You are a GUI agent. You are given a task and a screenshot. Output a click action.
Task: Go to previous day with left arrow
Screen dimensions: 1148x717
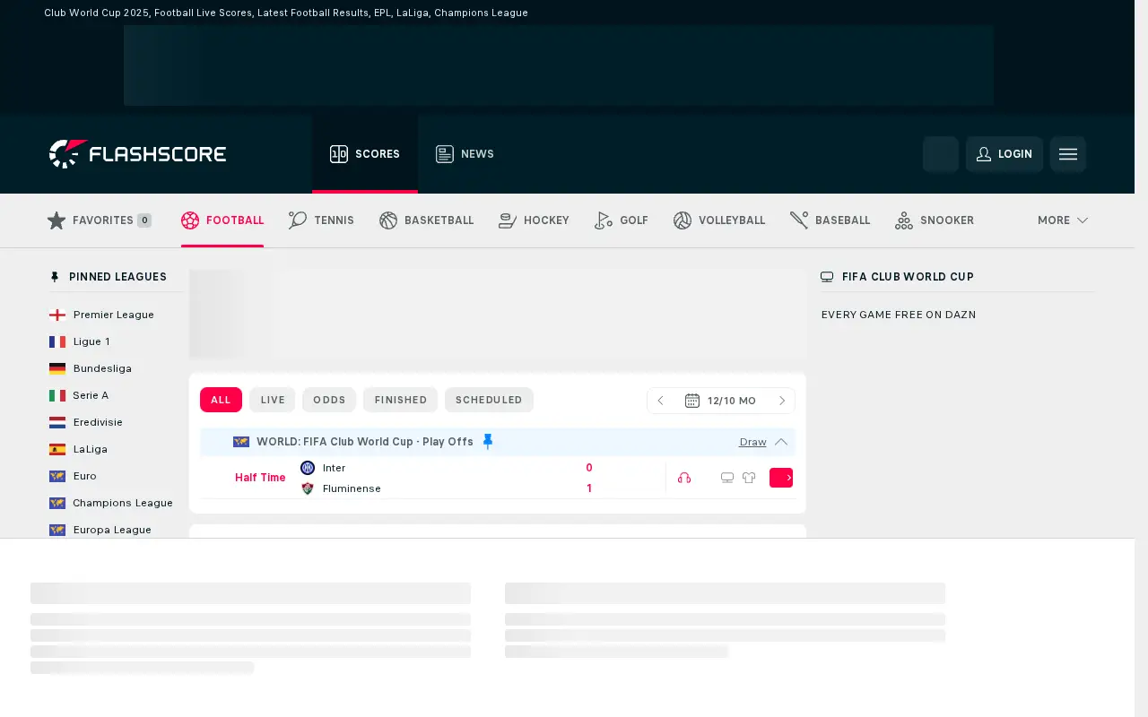click(661, 401)
